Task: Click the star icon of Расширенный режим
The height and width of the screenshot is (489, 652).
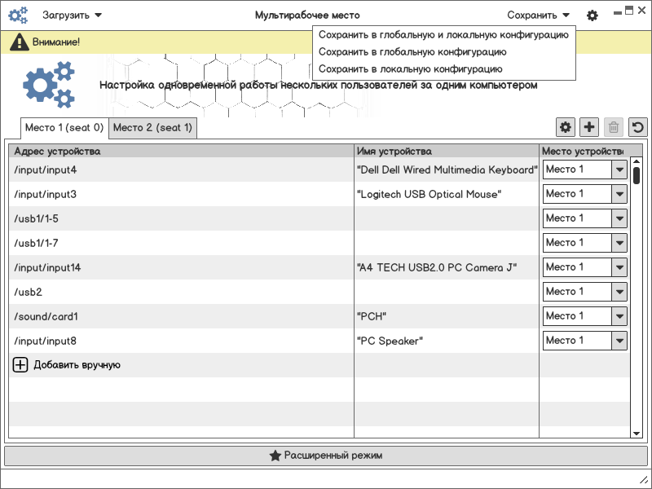Action: 275,456
